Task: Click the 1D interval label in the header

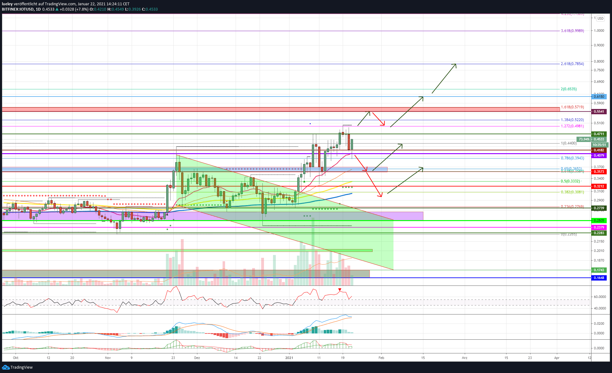Action: click(38, 9)
